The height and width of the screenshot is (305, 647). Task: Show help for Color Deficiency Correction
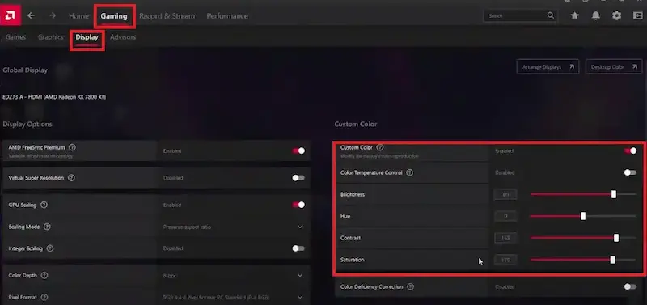[410, 287]
